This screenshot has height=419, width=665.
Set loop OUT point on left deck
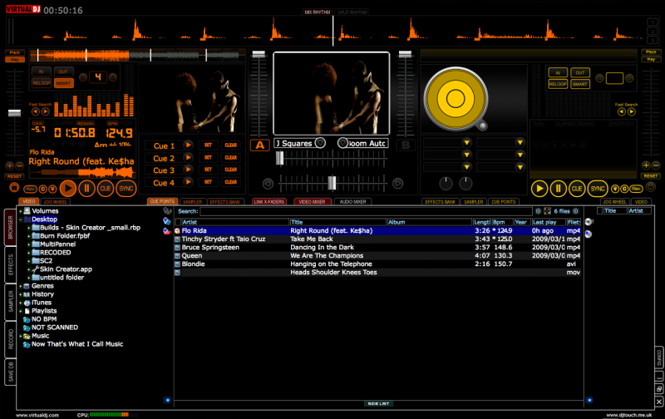point(63,71)
